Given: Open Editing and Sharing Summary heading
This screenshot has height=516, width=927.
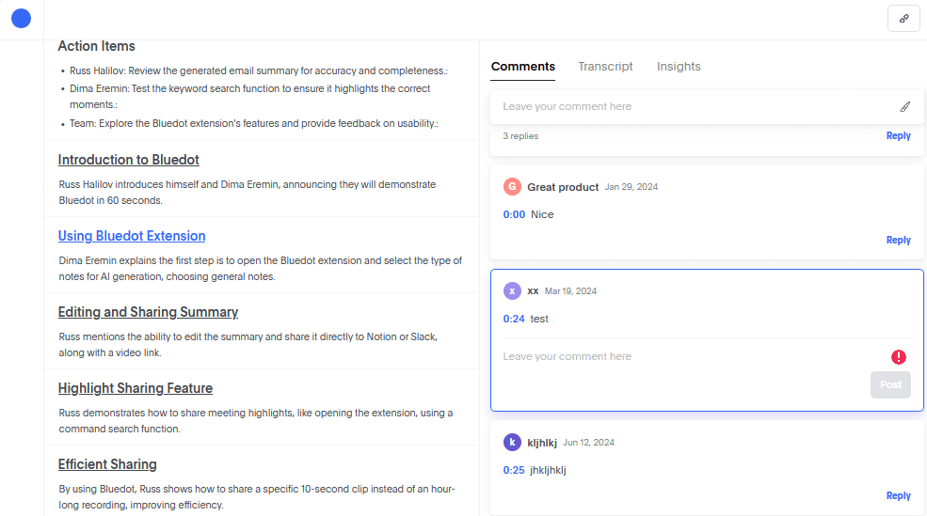Looking at the screenshot, I should point(148,312).
